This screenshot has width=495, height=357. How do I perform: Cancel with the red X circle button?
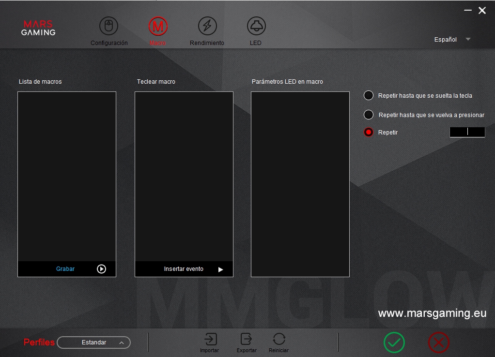438,342
